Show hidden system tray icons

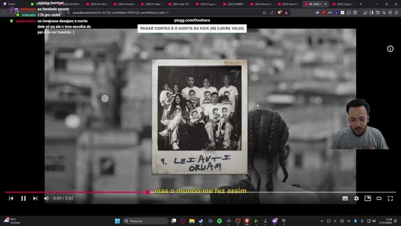coord(322,221)
